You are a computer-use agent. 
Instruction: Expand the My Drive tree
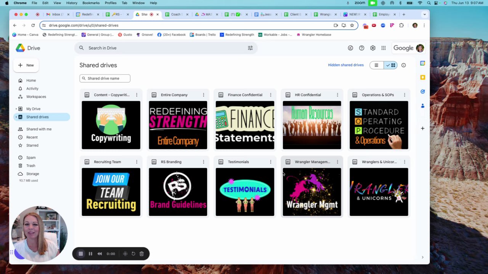click(x=16, y=109)
